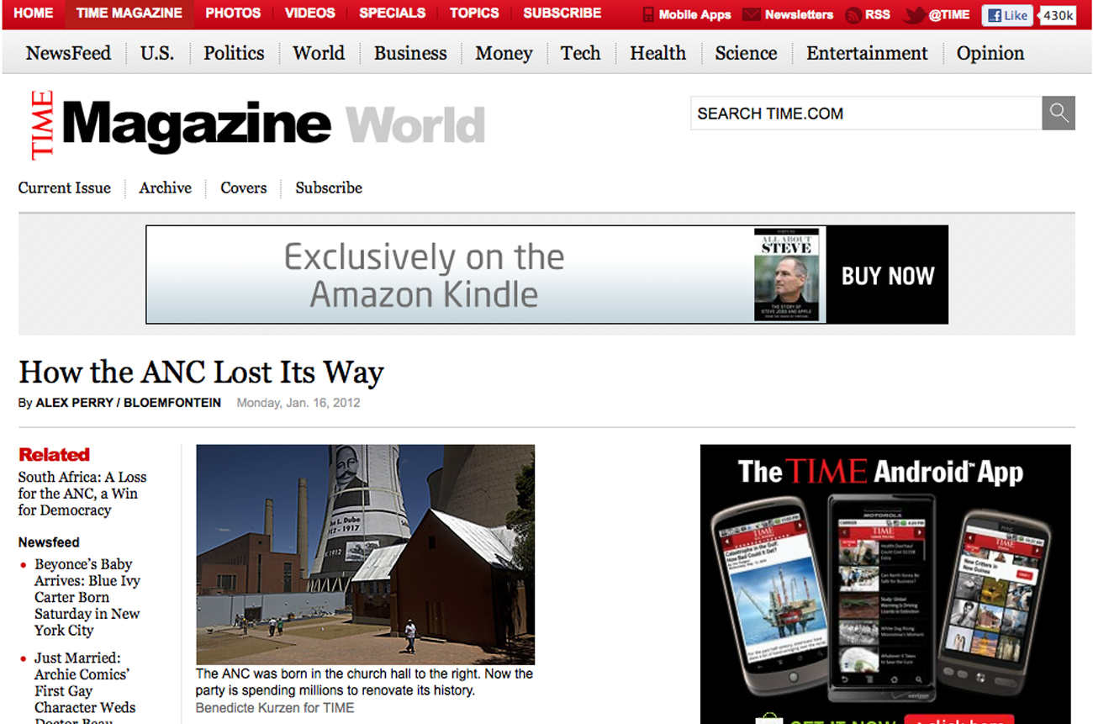Viewport: 1093px width, 724px height.
Task: Open the Newsletters envelope icon link
Action: (752, 14)
